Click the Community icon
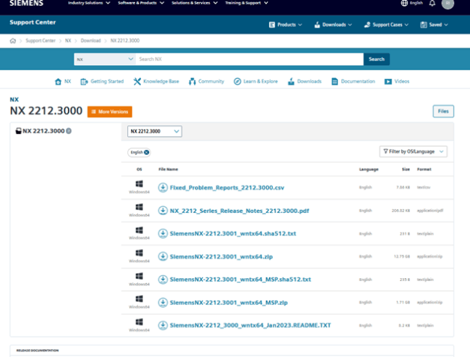 [192, 81]
